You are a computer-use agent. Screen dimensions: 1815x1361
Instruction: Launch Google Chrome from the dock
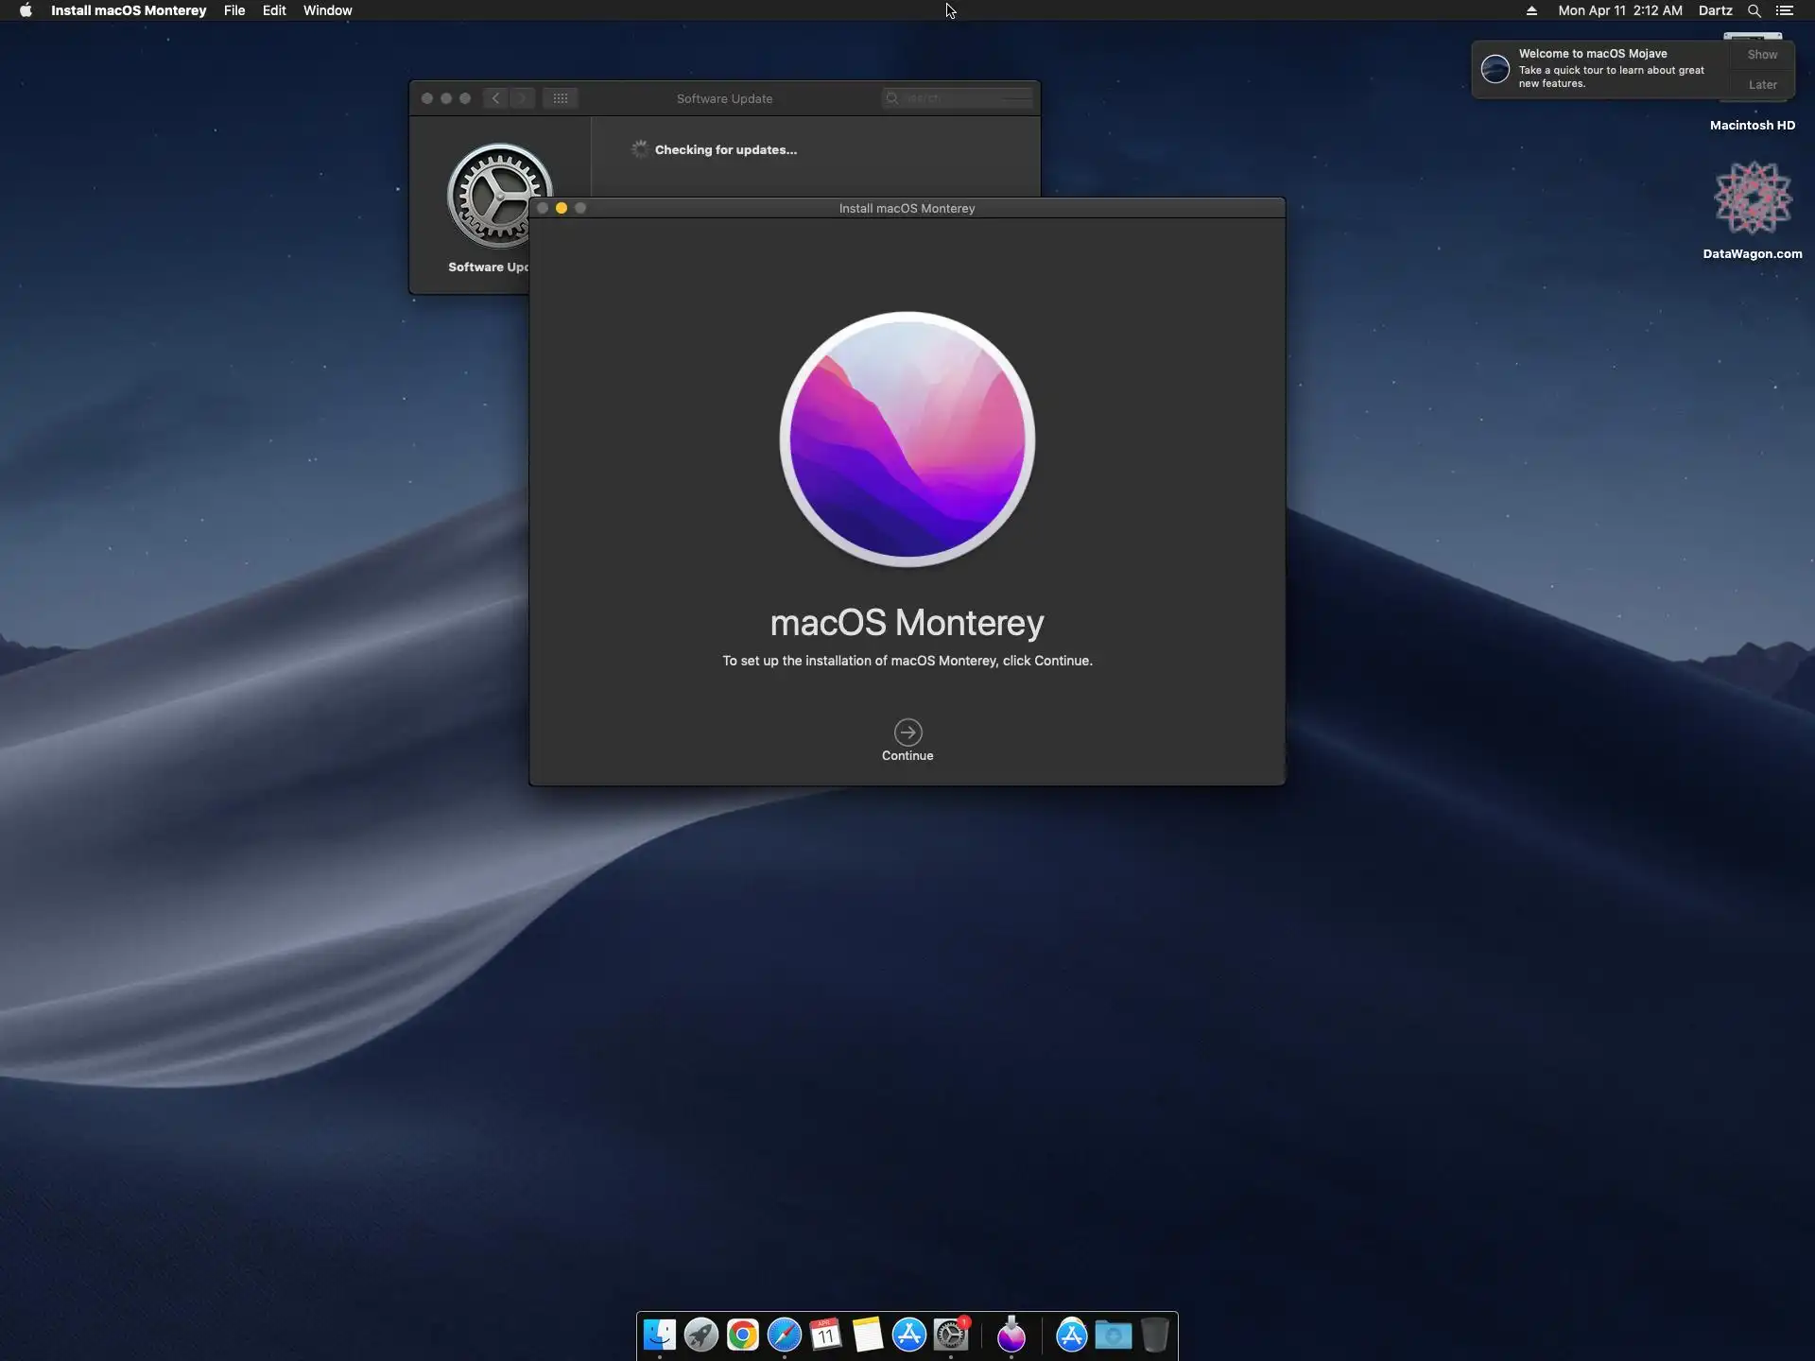(743, 1335)
